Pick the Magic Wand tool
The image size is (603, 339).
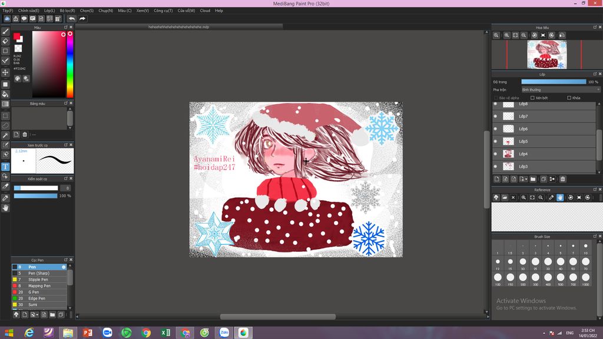tap(5, 135)
